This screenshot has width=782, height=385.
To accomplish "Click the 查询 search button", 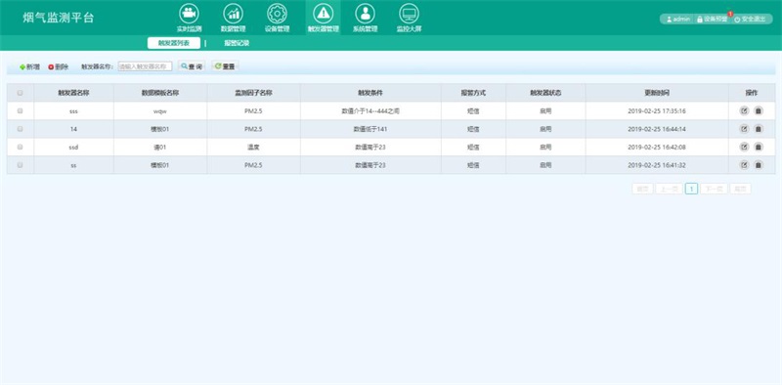I will pyautogui.click(x=192, y=66).
